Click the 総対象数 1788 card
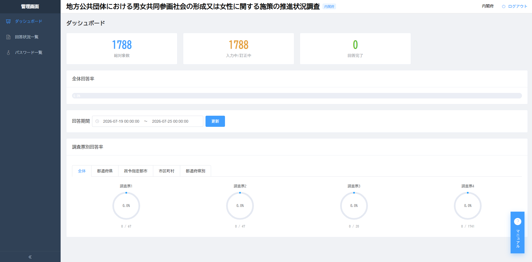The height and width of the screenshot is (262, 532). tap(122, 49)
